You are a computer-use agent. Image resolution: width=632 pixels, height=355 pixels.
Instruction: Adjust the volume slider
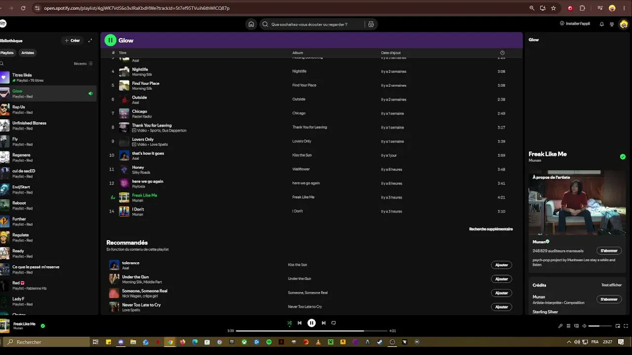click(600, 326)
